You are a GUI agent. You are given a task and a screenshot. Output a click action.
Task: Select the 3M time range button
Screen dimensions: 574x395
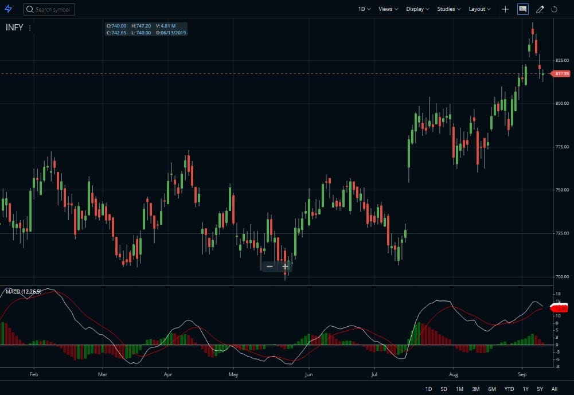click(x=475, y=389)
